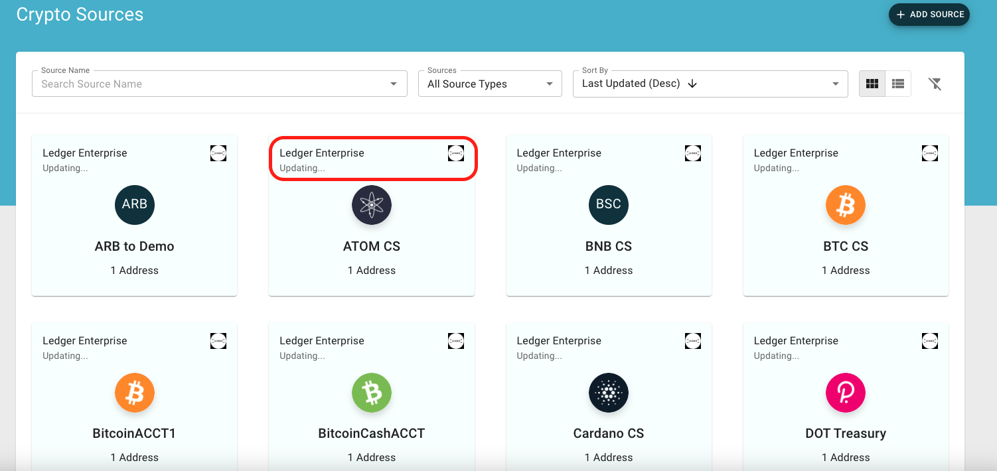Open the BNB CS source title

pyautogui.click(x=609, y=246)
